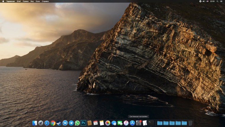225x127 pixels.
Task: Open the Calendar app in Dock
Action: tap(96, 123)
